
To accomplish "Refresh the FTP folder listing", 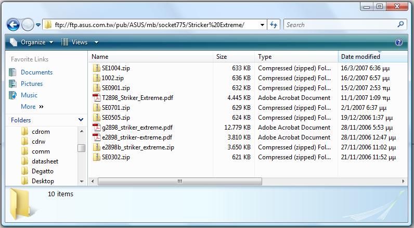I will [x=274, y=25].
